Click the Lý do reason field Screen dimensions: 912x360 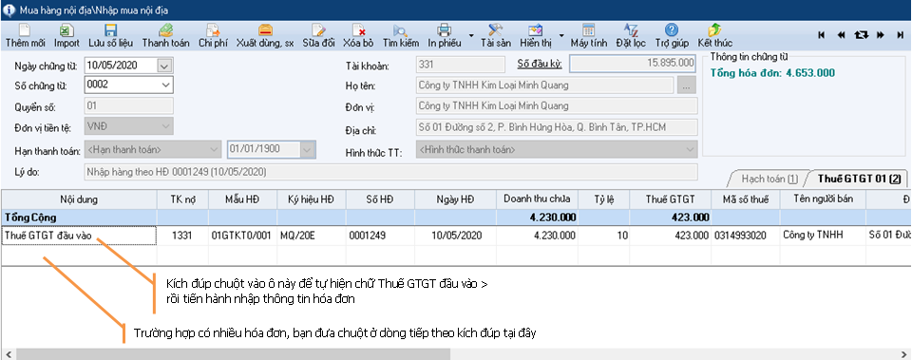pos(390,172)
